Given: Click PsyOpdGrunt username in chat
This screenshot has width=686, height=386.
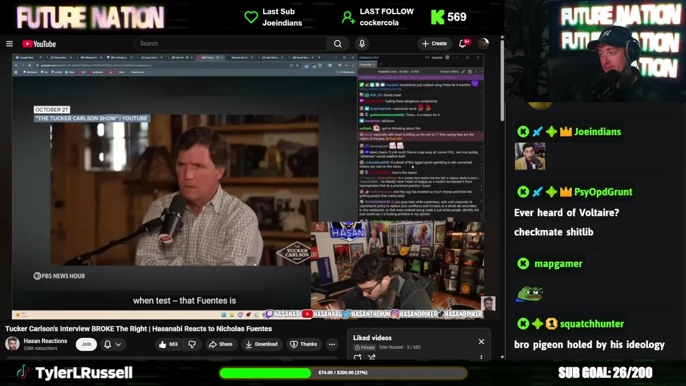Looking at the screenshot, I should 603,192.
